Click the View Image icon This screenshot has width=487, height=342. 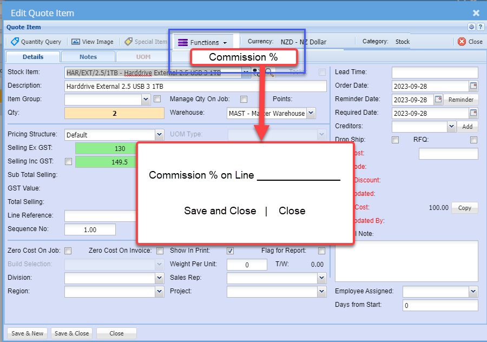click(75, 42)
